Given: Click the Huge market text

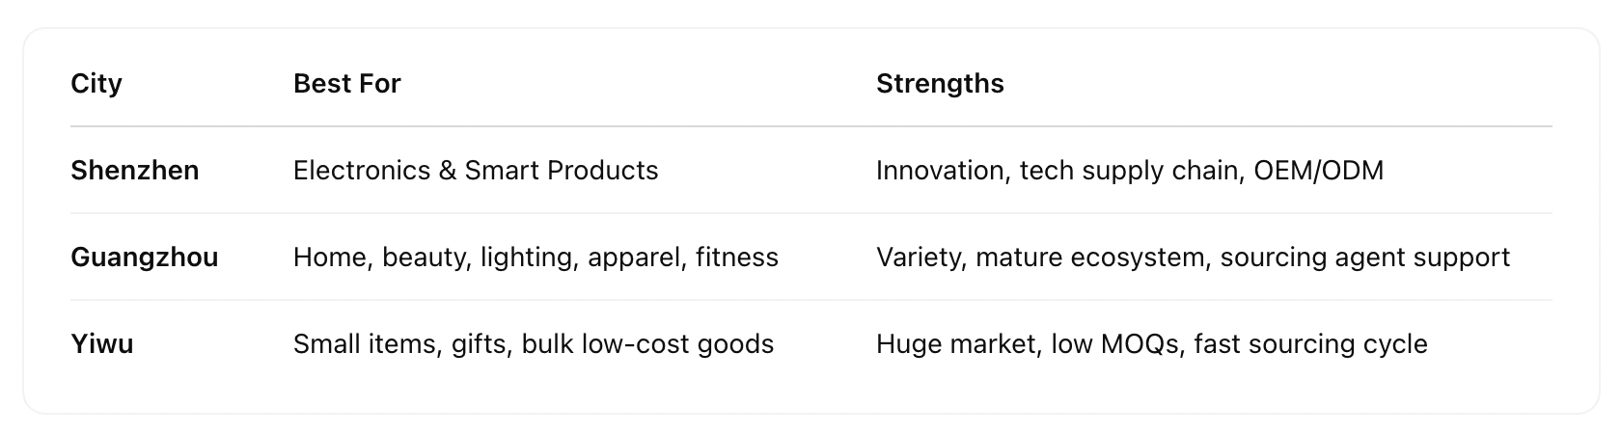Looking at the screenshot, I should point(954,344).
